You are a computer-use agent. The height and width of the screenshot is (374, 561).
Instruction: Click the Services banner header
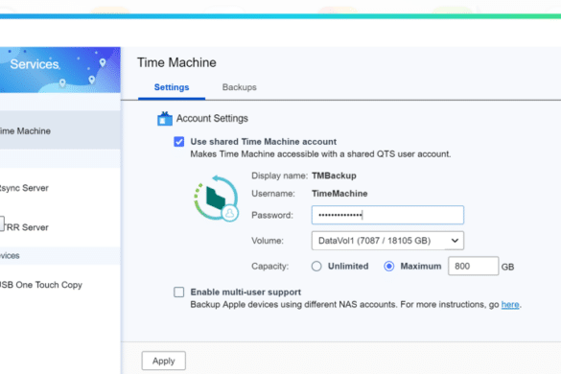point(60,70)
